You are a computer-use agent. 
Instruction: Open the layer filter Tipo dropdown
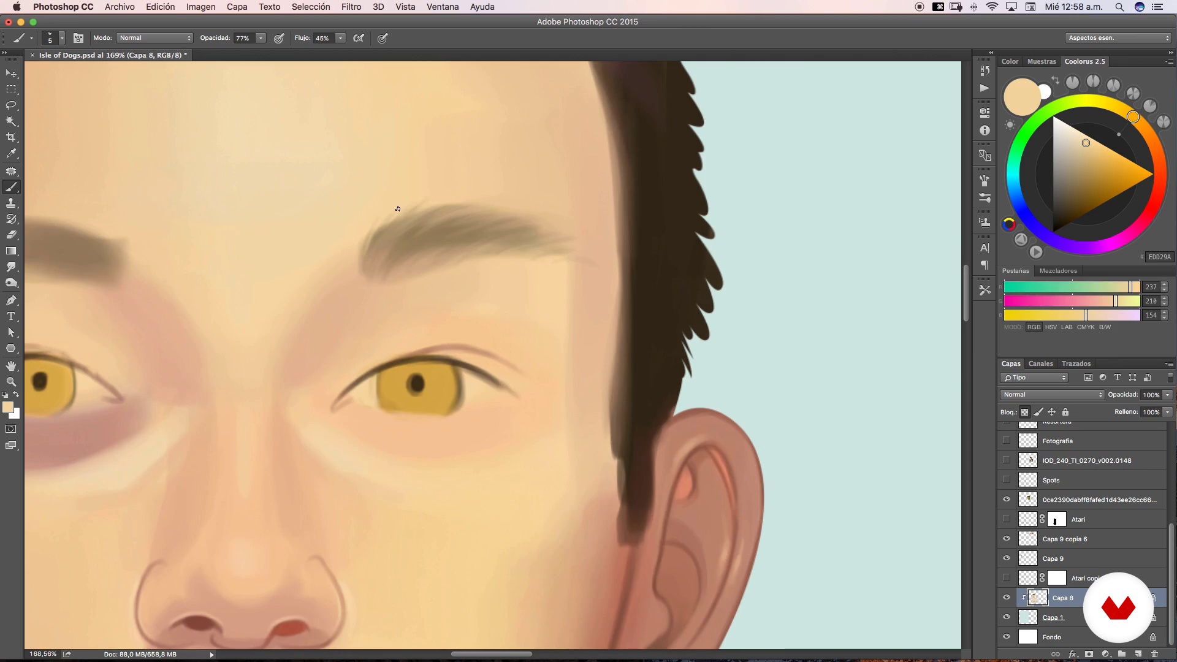(x=1035, y=378)
